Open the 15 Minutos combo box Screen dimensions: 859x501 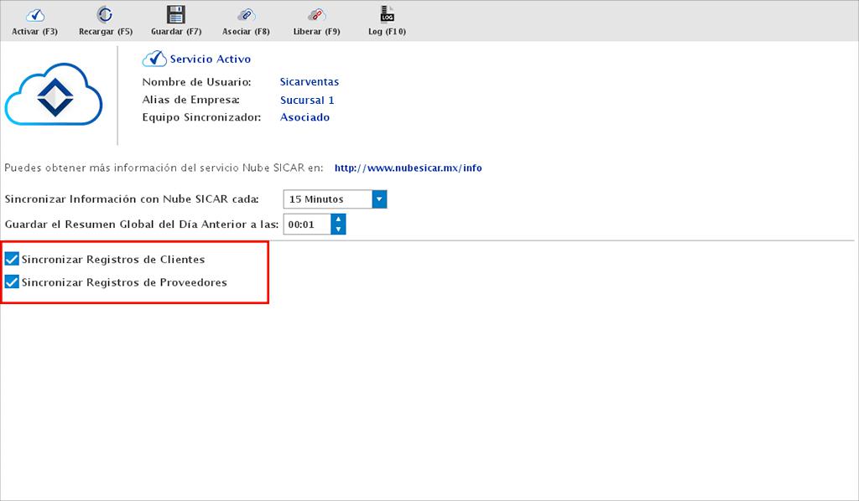tap(327, 199)
